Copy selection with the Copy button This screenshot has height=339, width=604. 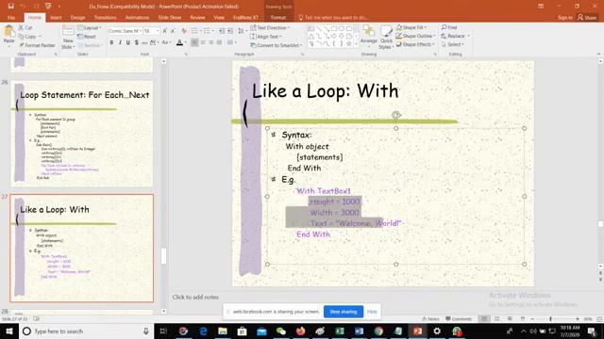27,37
